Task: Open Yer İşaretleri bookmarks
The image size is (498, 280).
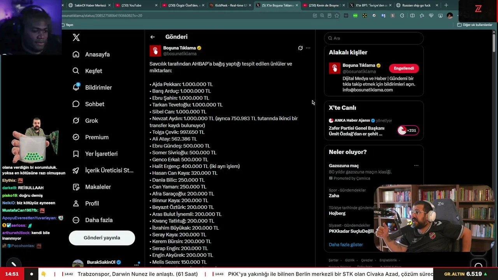Action: coord(95,154)
